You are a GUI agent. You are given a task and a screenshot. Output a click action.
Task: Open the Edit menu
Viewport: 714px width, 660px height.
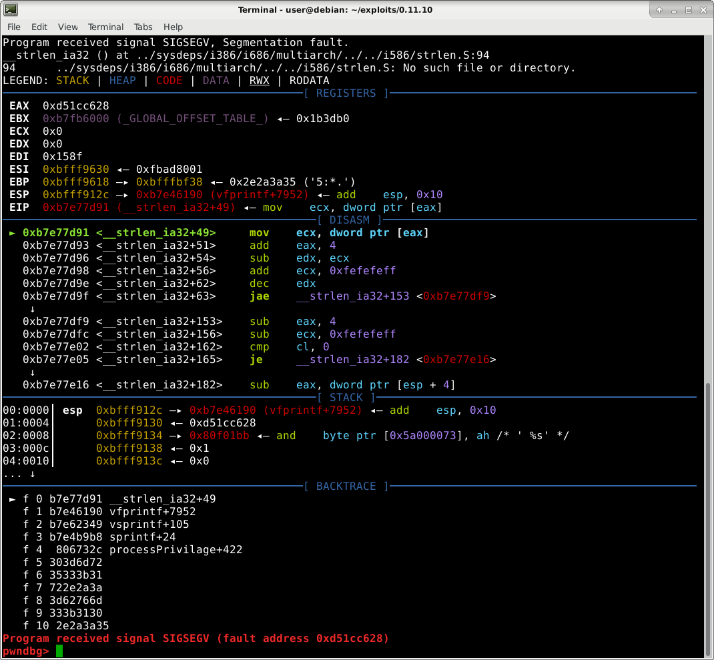click(39, 27)
